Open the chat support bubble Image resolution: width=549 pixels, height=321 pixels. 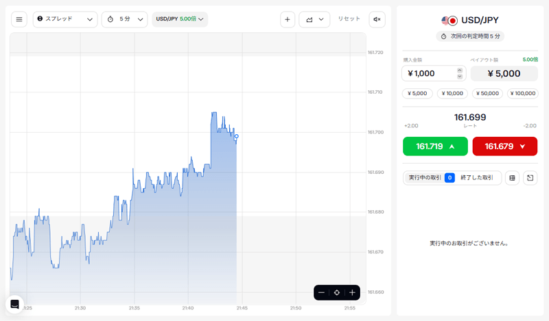14,305
